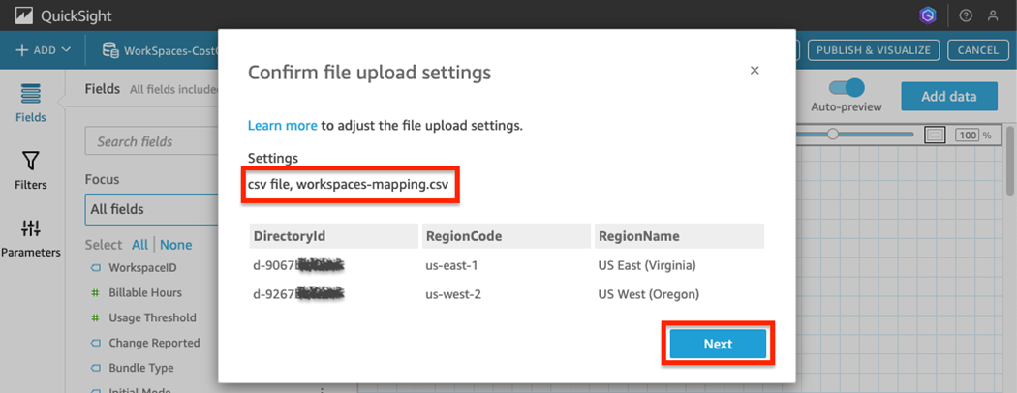The width and height of the screenshot is (1017, 393).
Task: Select the Bundle Type field
Action: click(141, 368)
